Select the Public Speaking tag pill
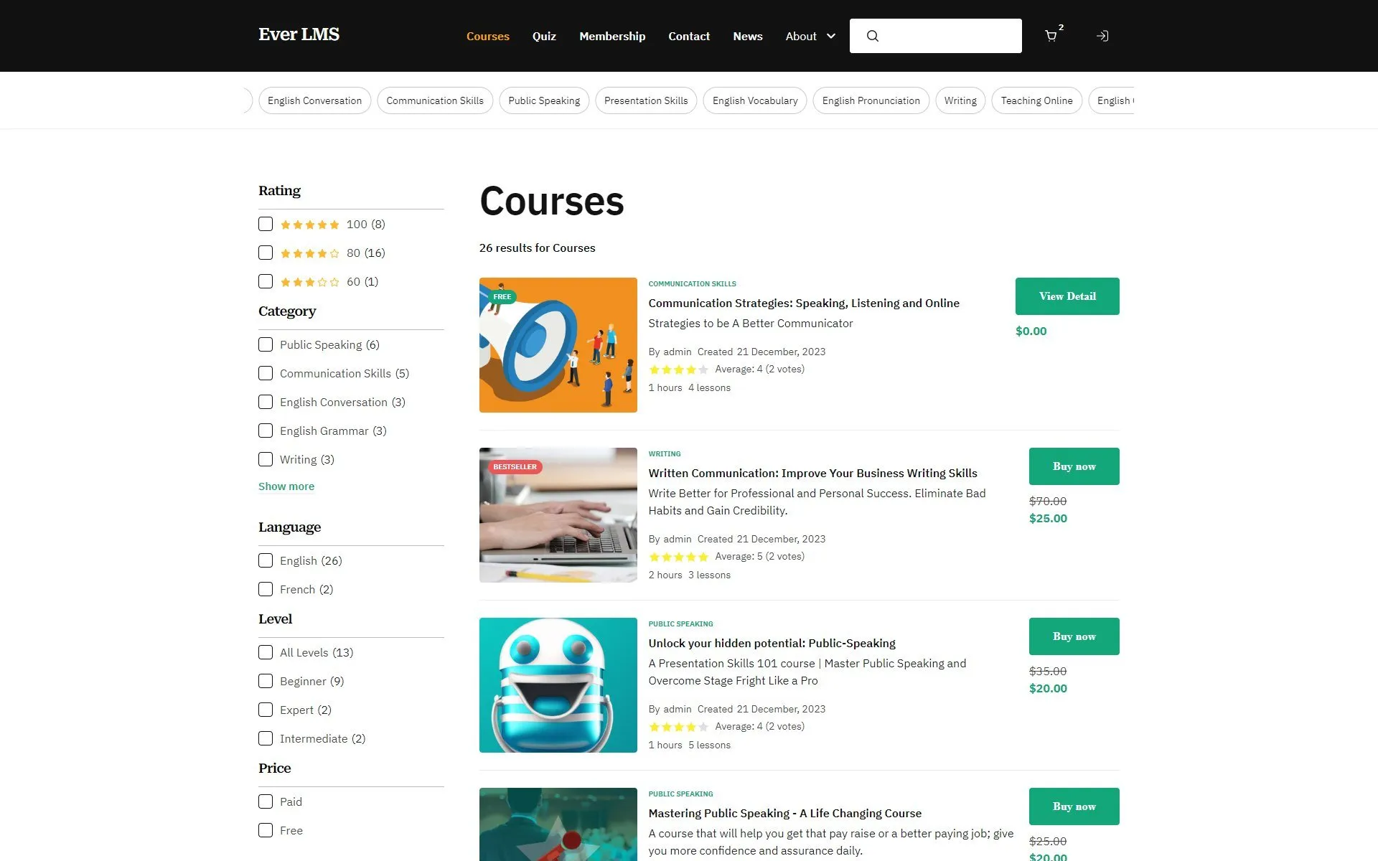Image resolution: width=1378 pixels, height=861 pixels. [544, 100]
